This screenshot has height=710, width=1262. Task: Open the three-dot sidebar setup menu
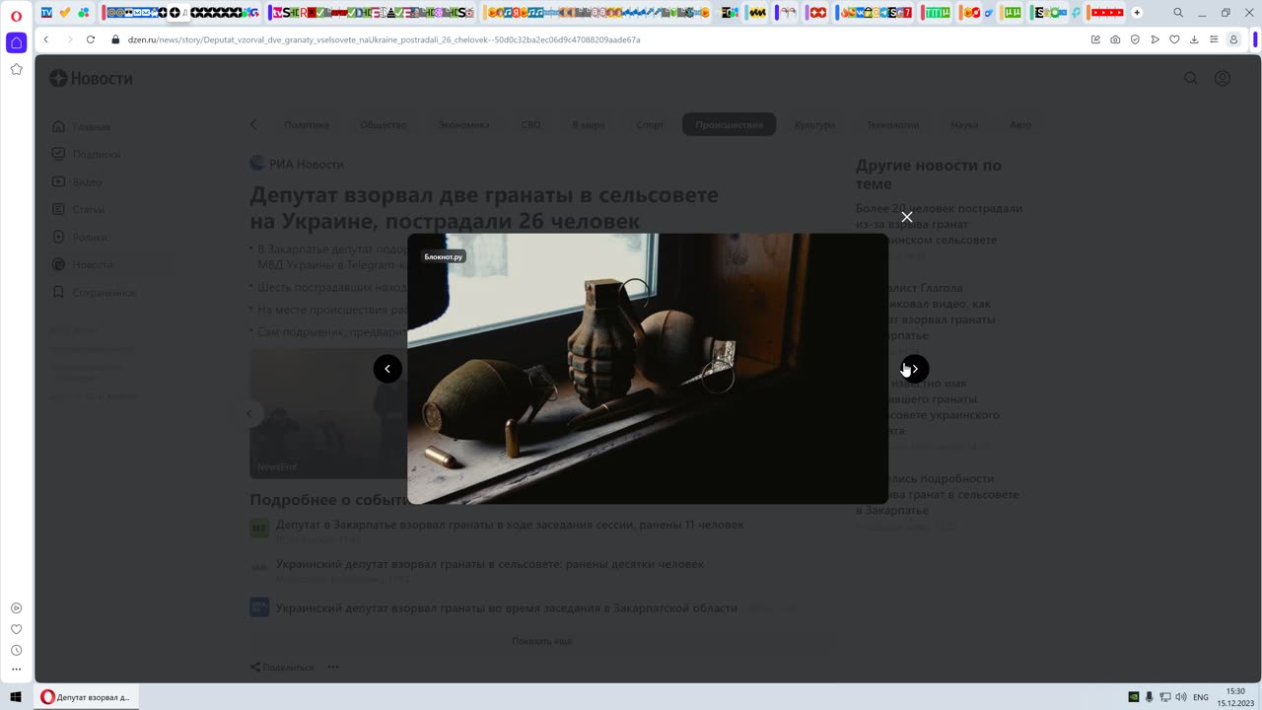pyautogui.click(x=16, y=670)
